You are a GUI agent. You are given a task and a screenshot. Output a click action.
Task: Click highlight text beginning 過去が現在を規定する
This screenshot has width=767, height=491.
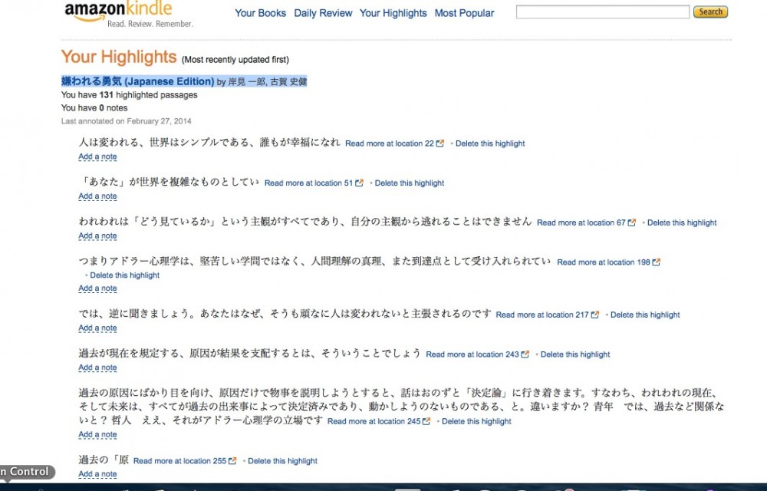[249, 354]
